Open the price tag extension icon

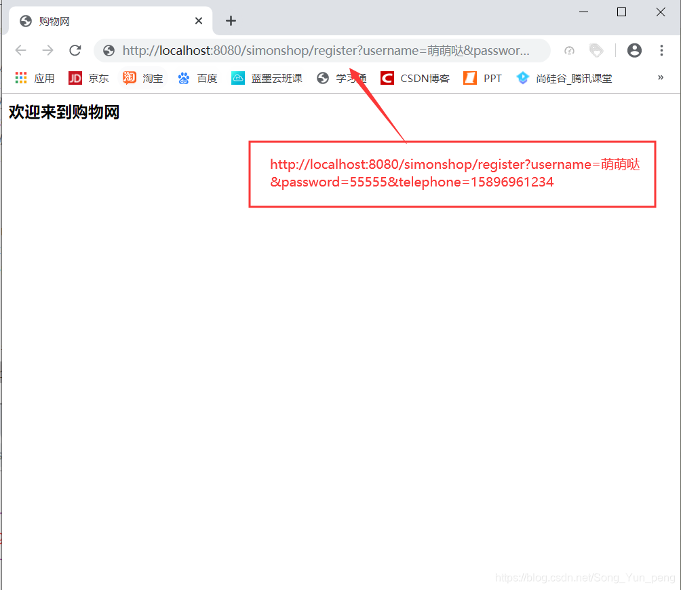click(x=596, y=51)
